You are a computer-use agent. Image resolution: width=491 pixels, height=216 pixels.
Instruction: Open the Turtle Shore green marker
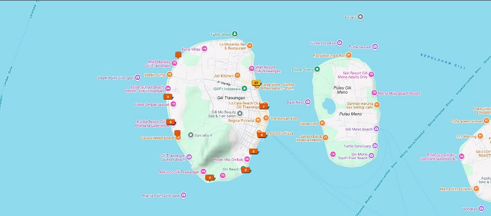click(235, 34)
